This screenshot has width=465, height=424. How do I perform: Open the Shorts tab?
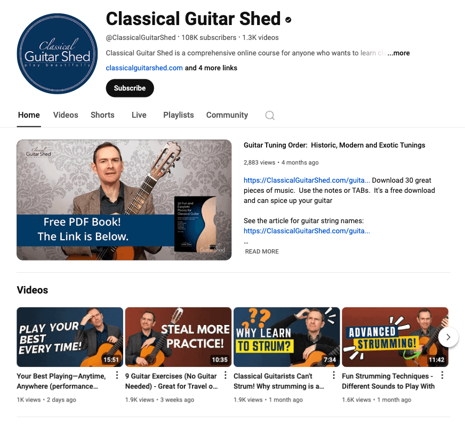click(x=102, y=115)
